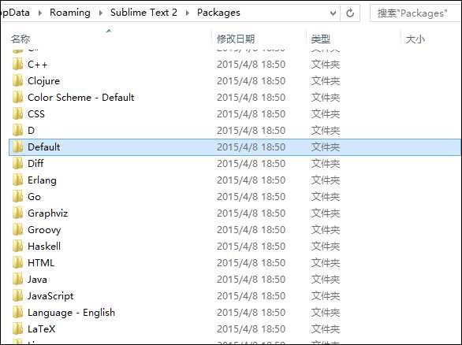The width and height of the screenshot is (462, 345).
Task: Select the D folder name
Action: (x=31, y=131)
